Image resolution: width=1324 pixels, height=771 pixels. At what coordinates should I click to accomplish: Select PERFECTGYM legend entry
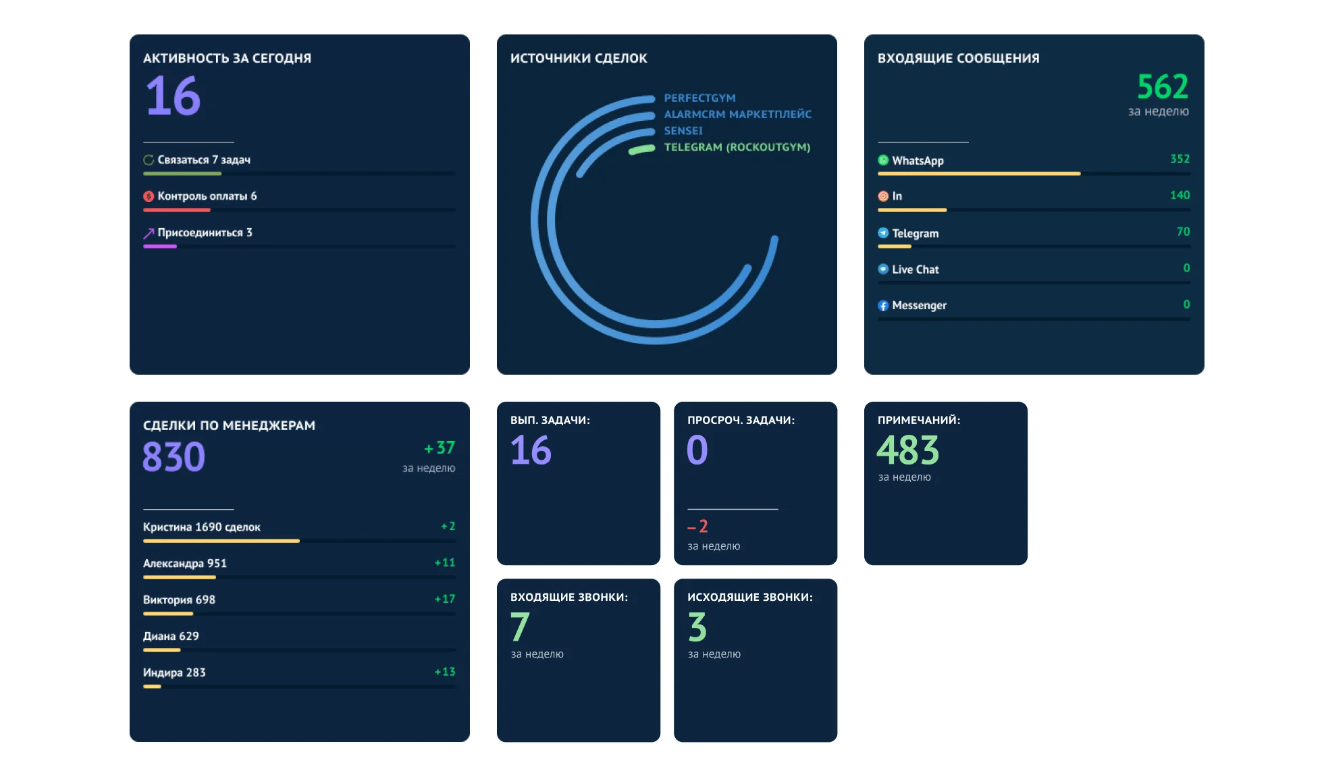(x=699, y=98)
